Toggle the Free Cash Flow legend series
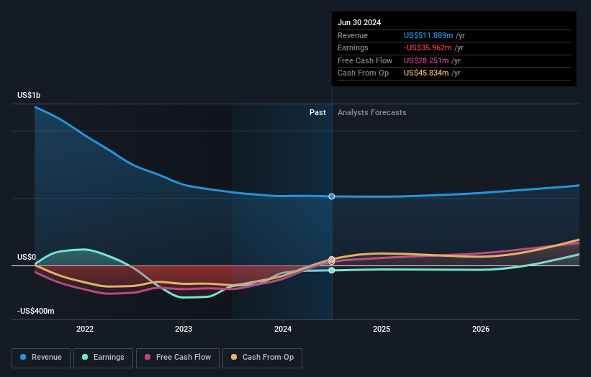This screenshot has width=591, height=377. [178, 358]
